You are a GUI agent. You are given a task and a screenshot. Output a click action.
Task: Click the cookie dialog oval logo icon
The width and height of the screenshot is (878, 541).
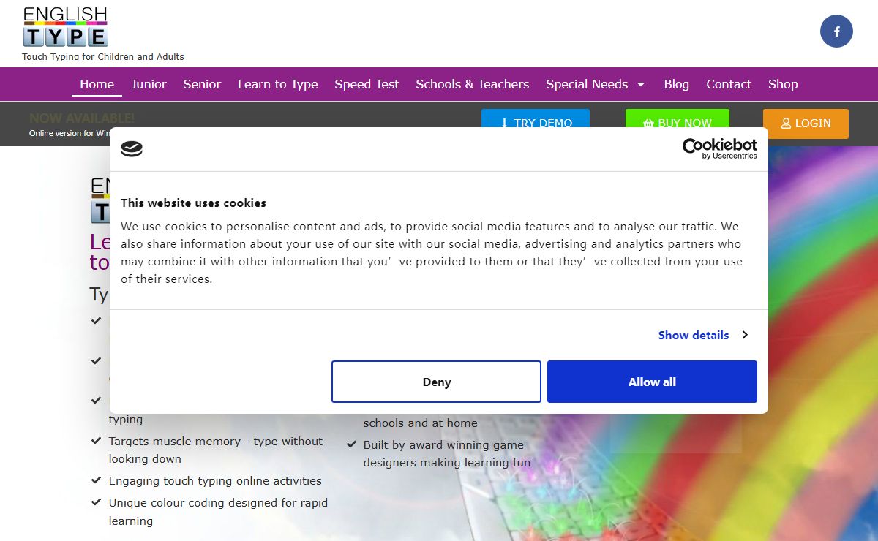pos(132,149)
